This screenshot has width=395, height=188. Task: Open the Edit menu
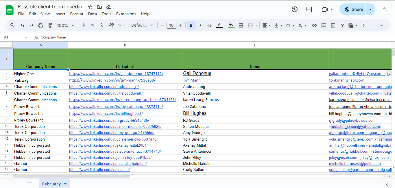tap(33, 14)
